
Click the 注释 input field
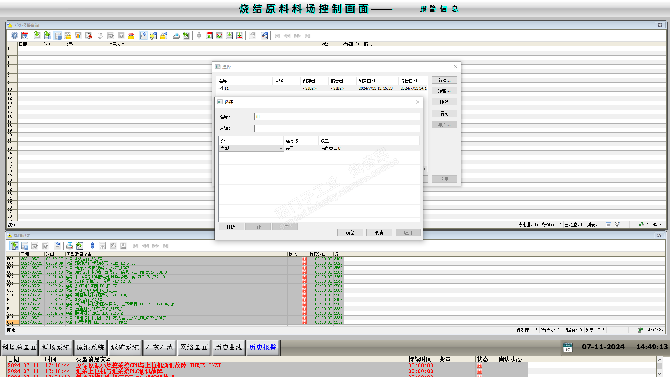337,128
